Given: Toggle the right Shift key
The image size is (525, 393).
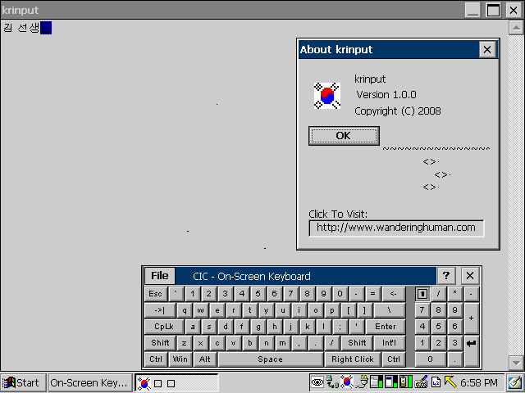Looking at the screenshot, I should point(357,343).
